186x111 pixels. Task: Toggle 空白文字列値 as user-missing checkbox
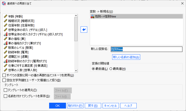[4, 80]
